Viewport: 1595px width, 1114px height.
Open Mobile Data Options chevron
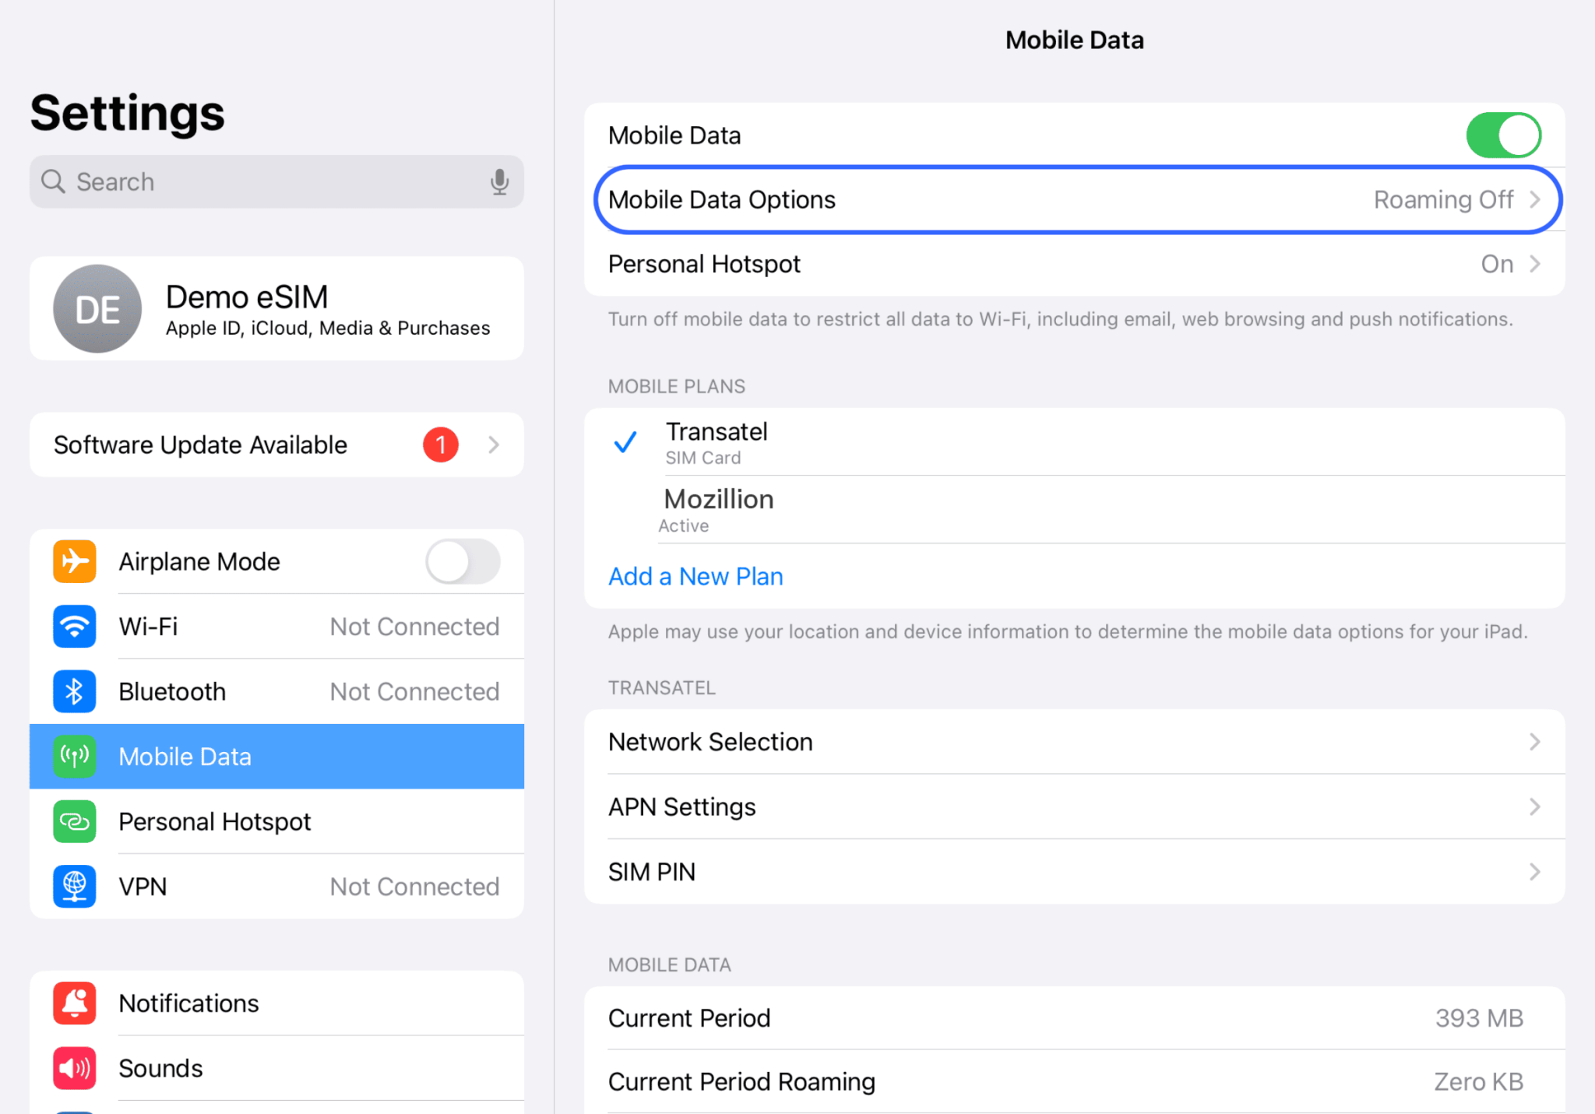pos(1534,200)
